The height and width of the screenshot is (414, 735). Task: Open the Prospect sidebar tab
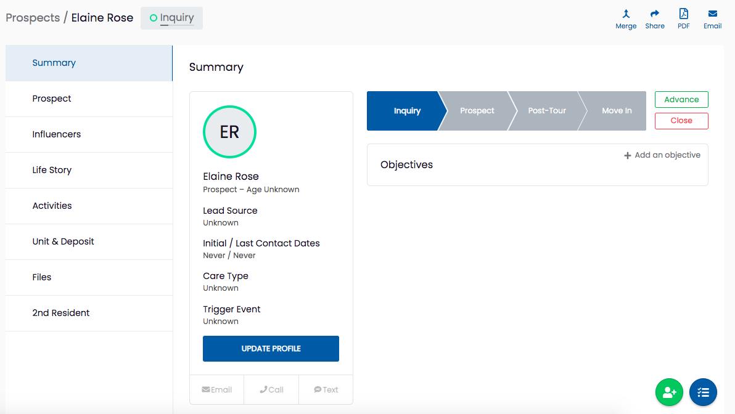[89, 99]
